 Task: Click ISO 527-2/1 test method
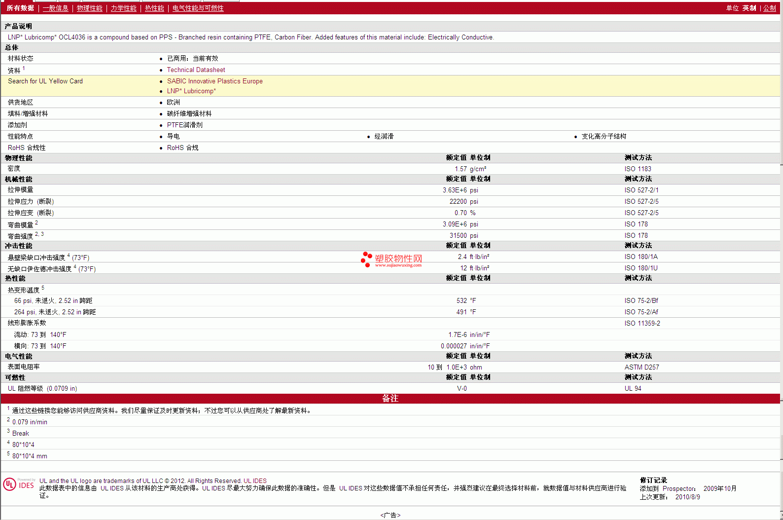click(x=641, y=190)
